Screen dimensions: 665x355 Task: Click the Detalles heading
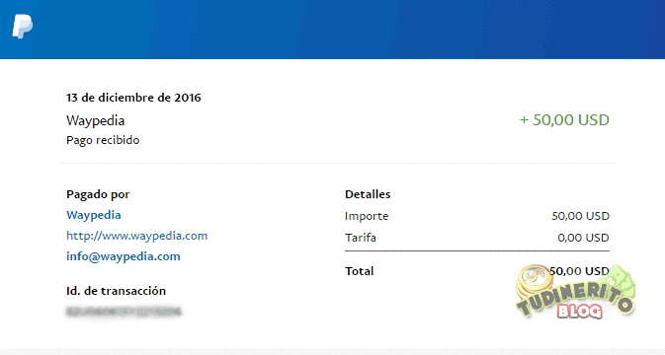(x=368, y=194)
